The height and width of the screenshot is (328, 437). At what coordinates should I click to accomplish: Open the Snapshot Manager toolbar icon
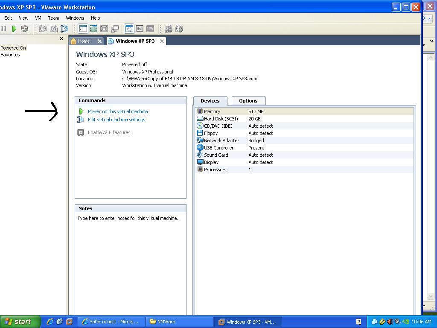tap(64, 29)
